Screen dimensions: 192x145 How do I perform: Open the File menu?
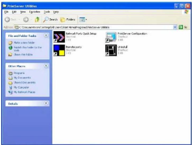coord(6,12)
